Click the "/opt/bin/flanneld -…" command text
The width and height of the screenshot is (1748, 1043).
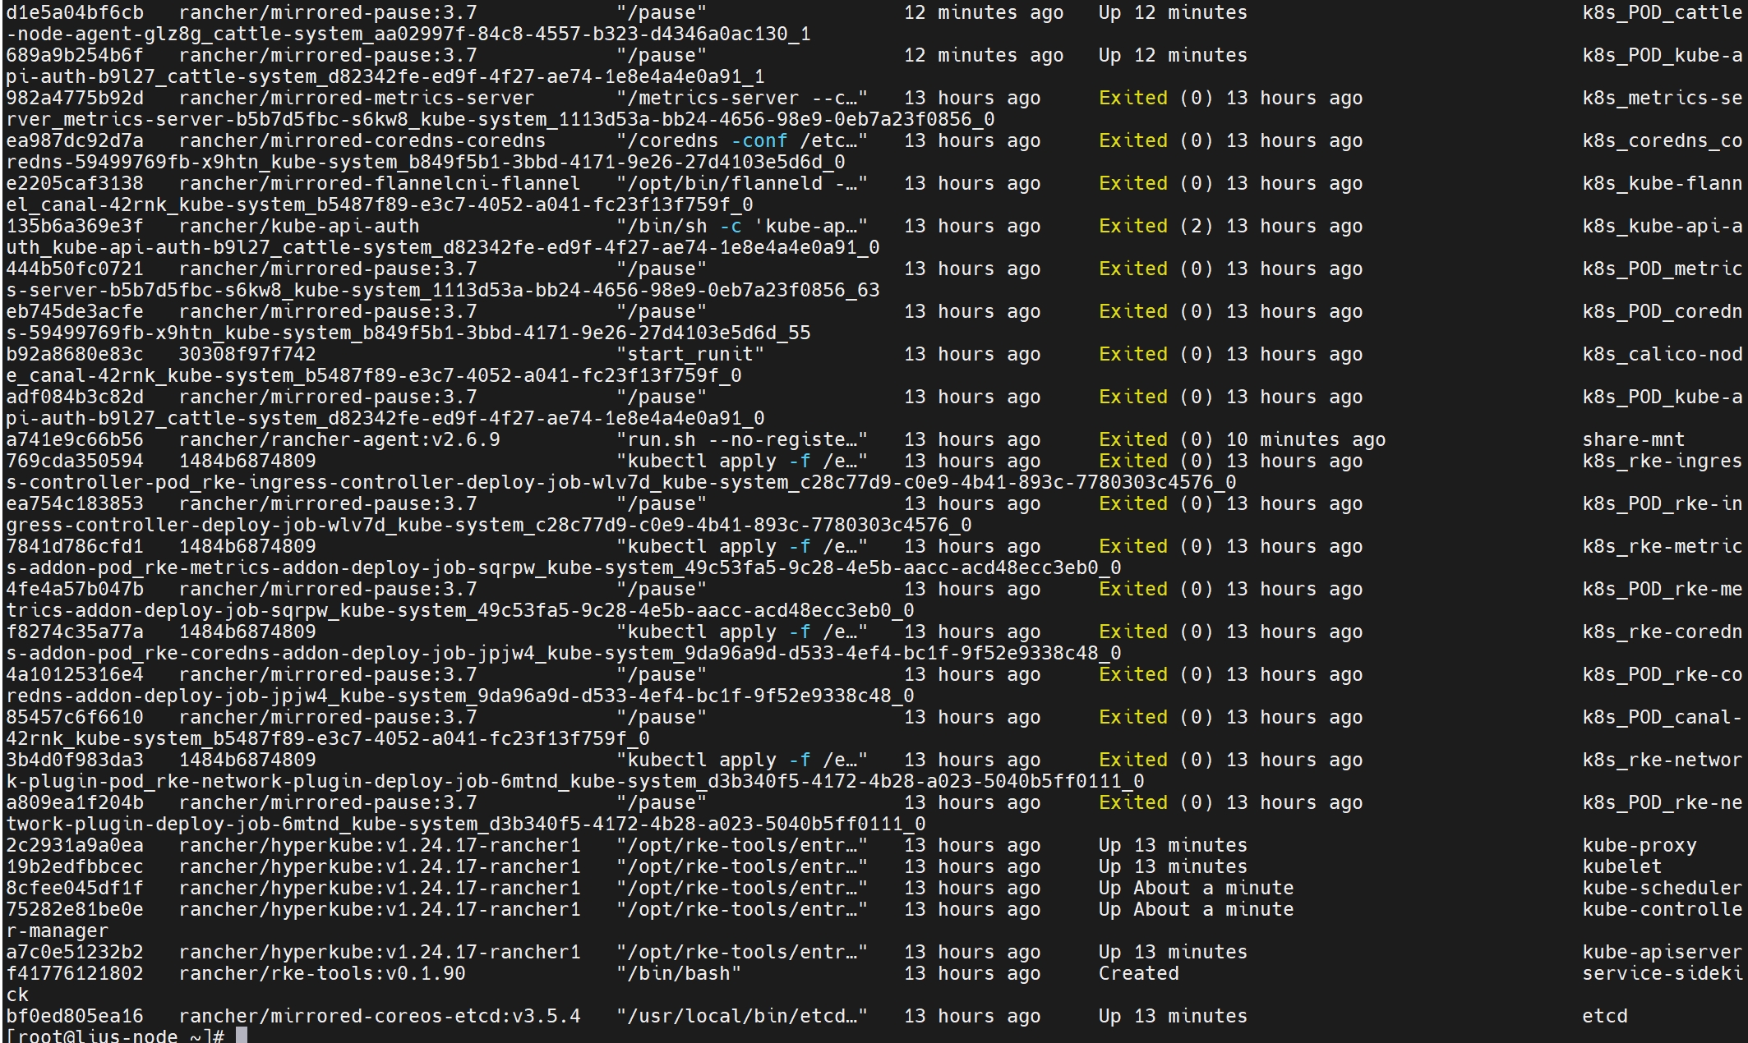(742, 184)
